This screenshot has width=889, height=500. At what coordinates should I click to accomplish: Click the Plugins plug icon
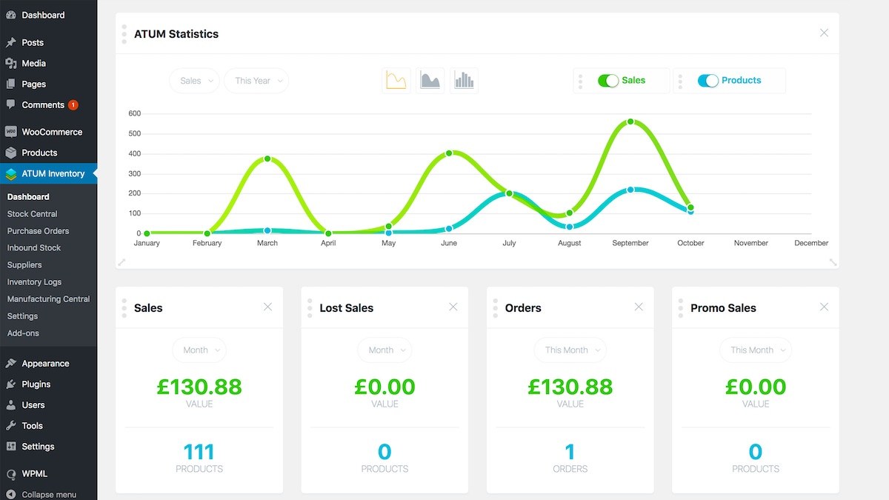pos(10,384)
